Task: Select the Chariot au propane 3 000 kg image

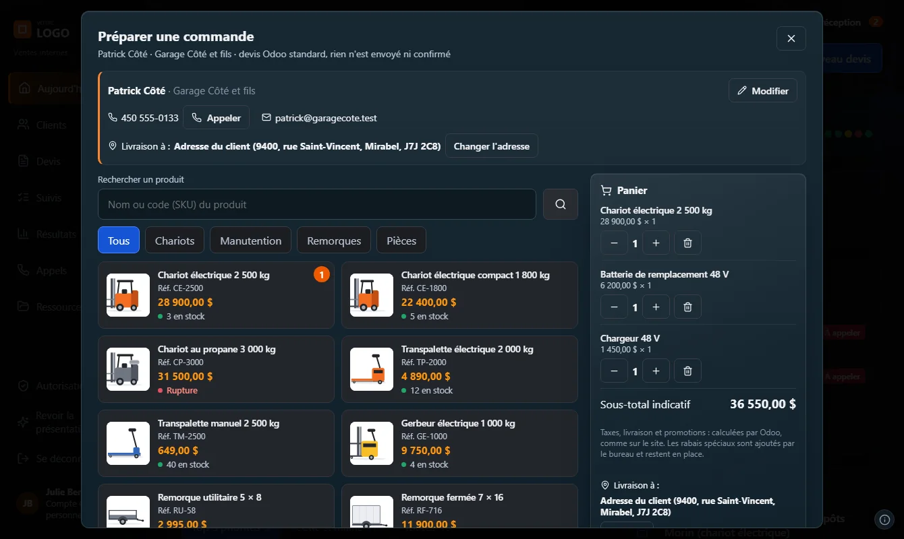Action: pyautogui.click(x=128, y=369)
